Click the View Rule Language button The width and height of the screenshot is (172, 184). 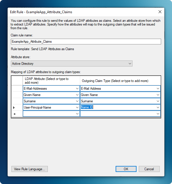29,169
